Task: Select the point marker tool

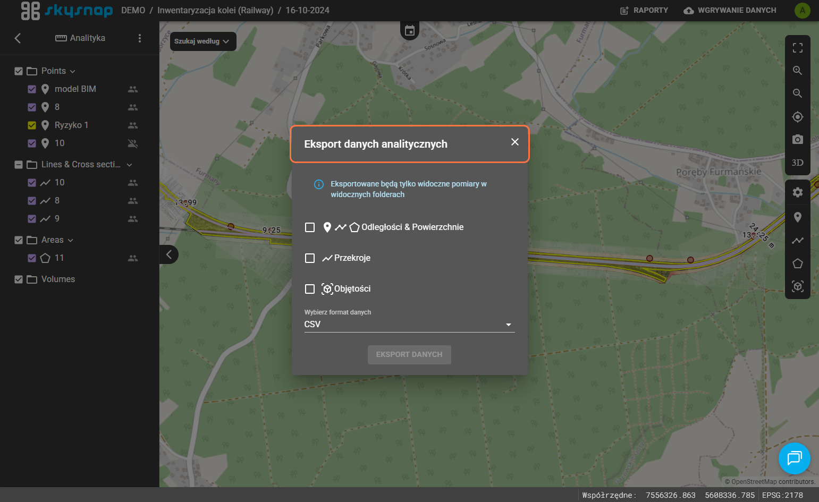Action: pyautogui.click(x=797, y=217)
